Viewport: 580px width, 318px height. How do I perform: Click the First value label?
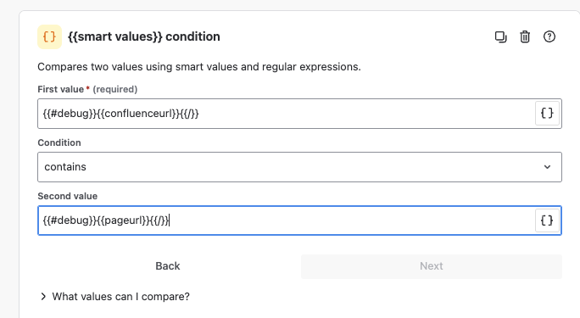tap(61, 90)
